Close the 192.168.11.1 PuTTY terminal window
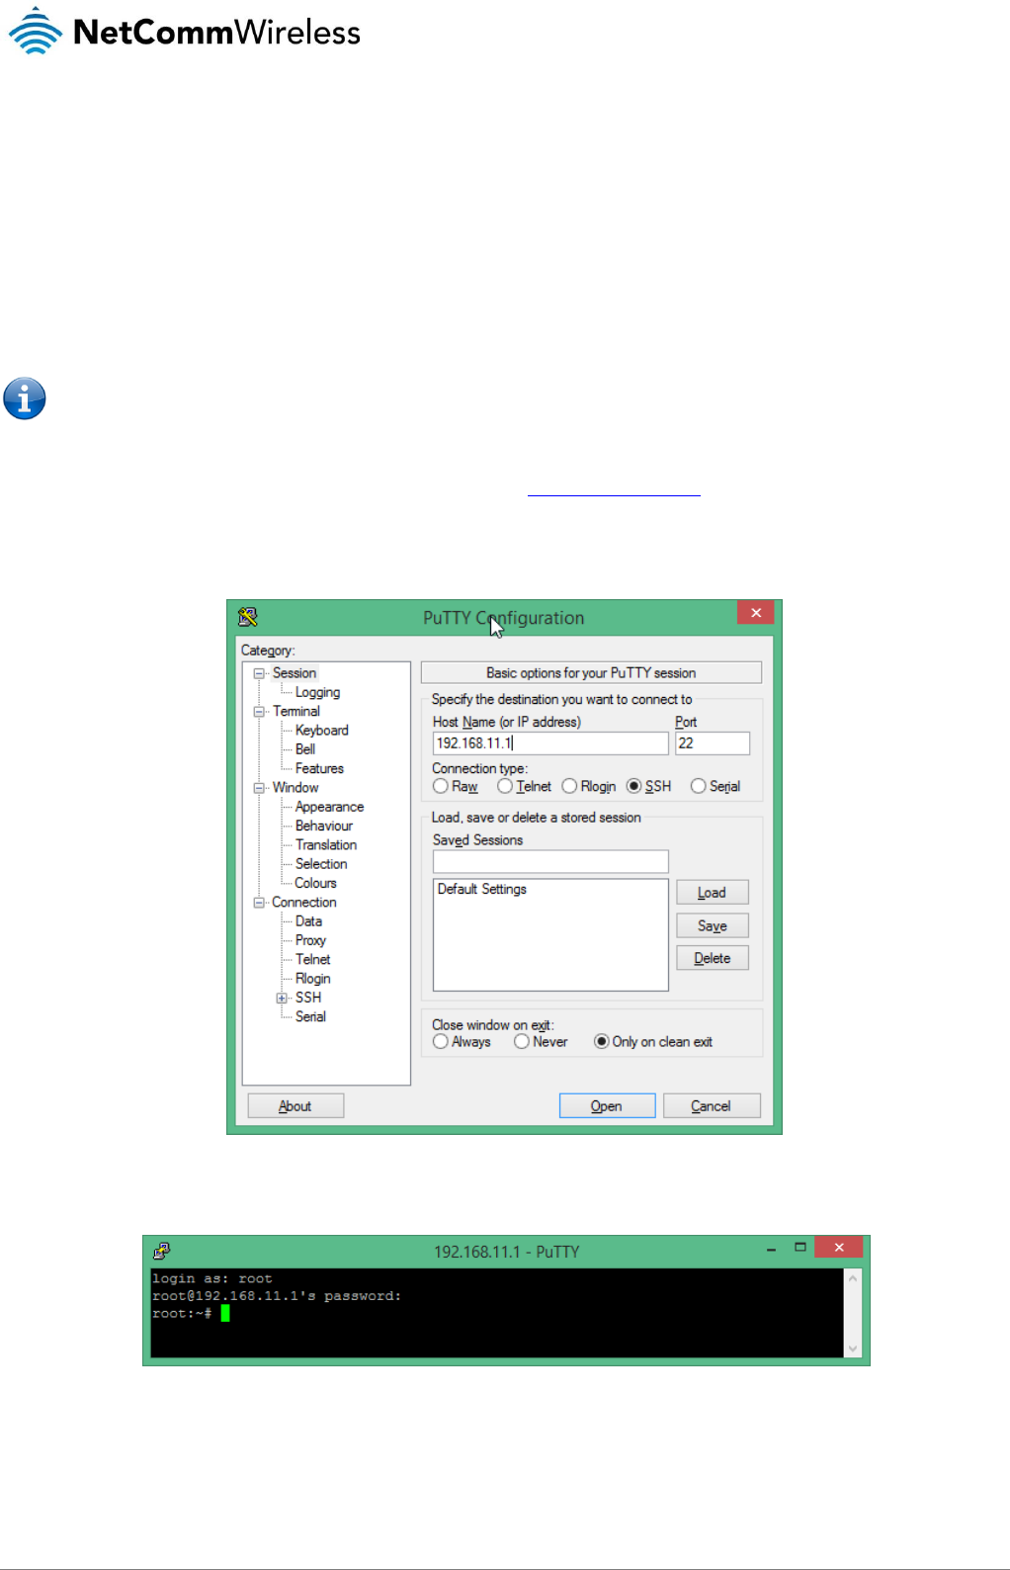Screen dimensions: 1010x1570 pos(839,1248)
